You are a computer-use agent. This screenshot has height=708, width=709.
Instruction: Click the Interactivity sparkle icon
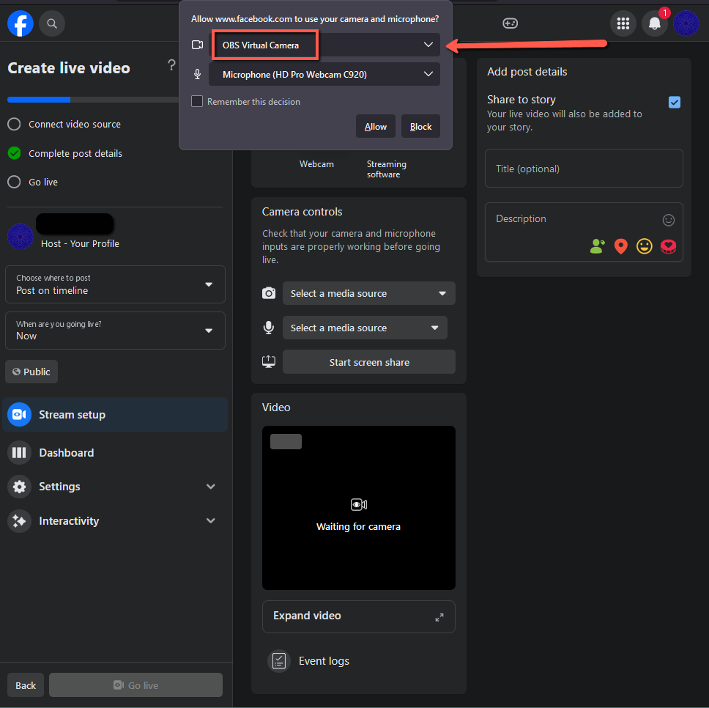click(20, 520)
